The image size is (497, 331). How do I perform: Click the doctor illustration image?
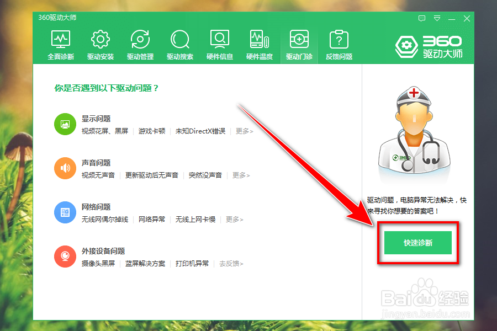tap(414, 131)
